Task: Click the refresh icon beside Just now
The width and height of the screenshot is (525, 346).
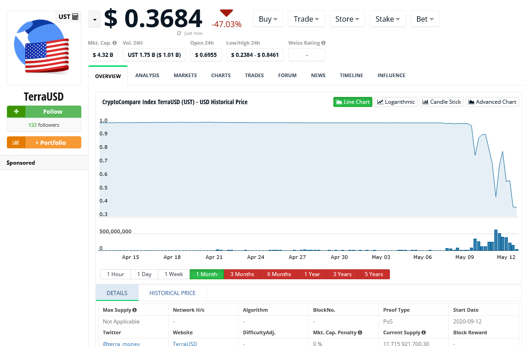Action: [179, 33]
